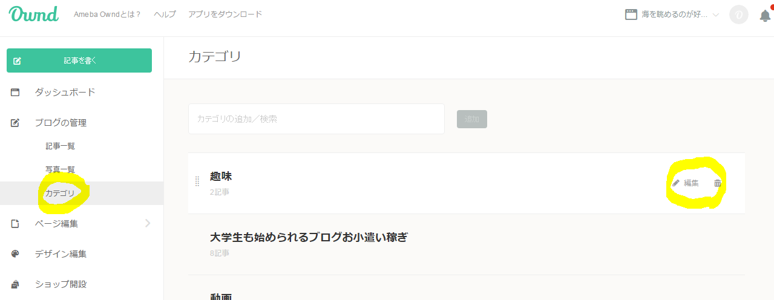774x300 pixels.
Task: Click the ダッシュボード sidebar icon
Action: point(15,93)
